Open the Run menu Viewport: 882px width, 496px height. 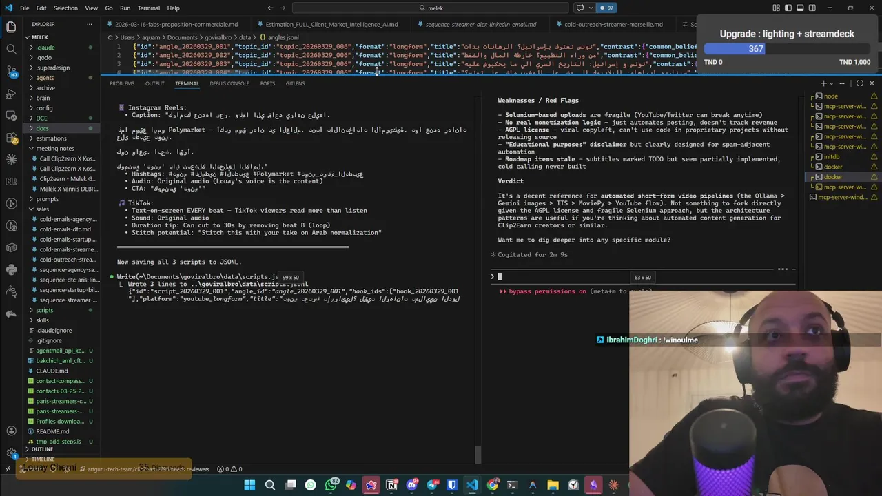tap(125, 8)
